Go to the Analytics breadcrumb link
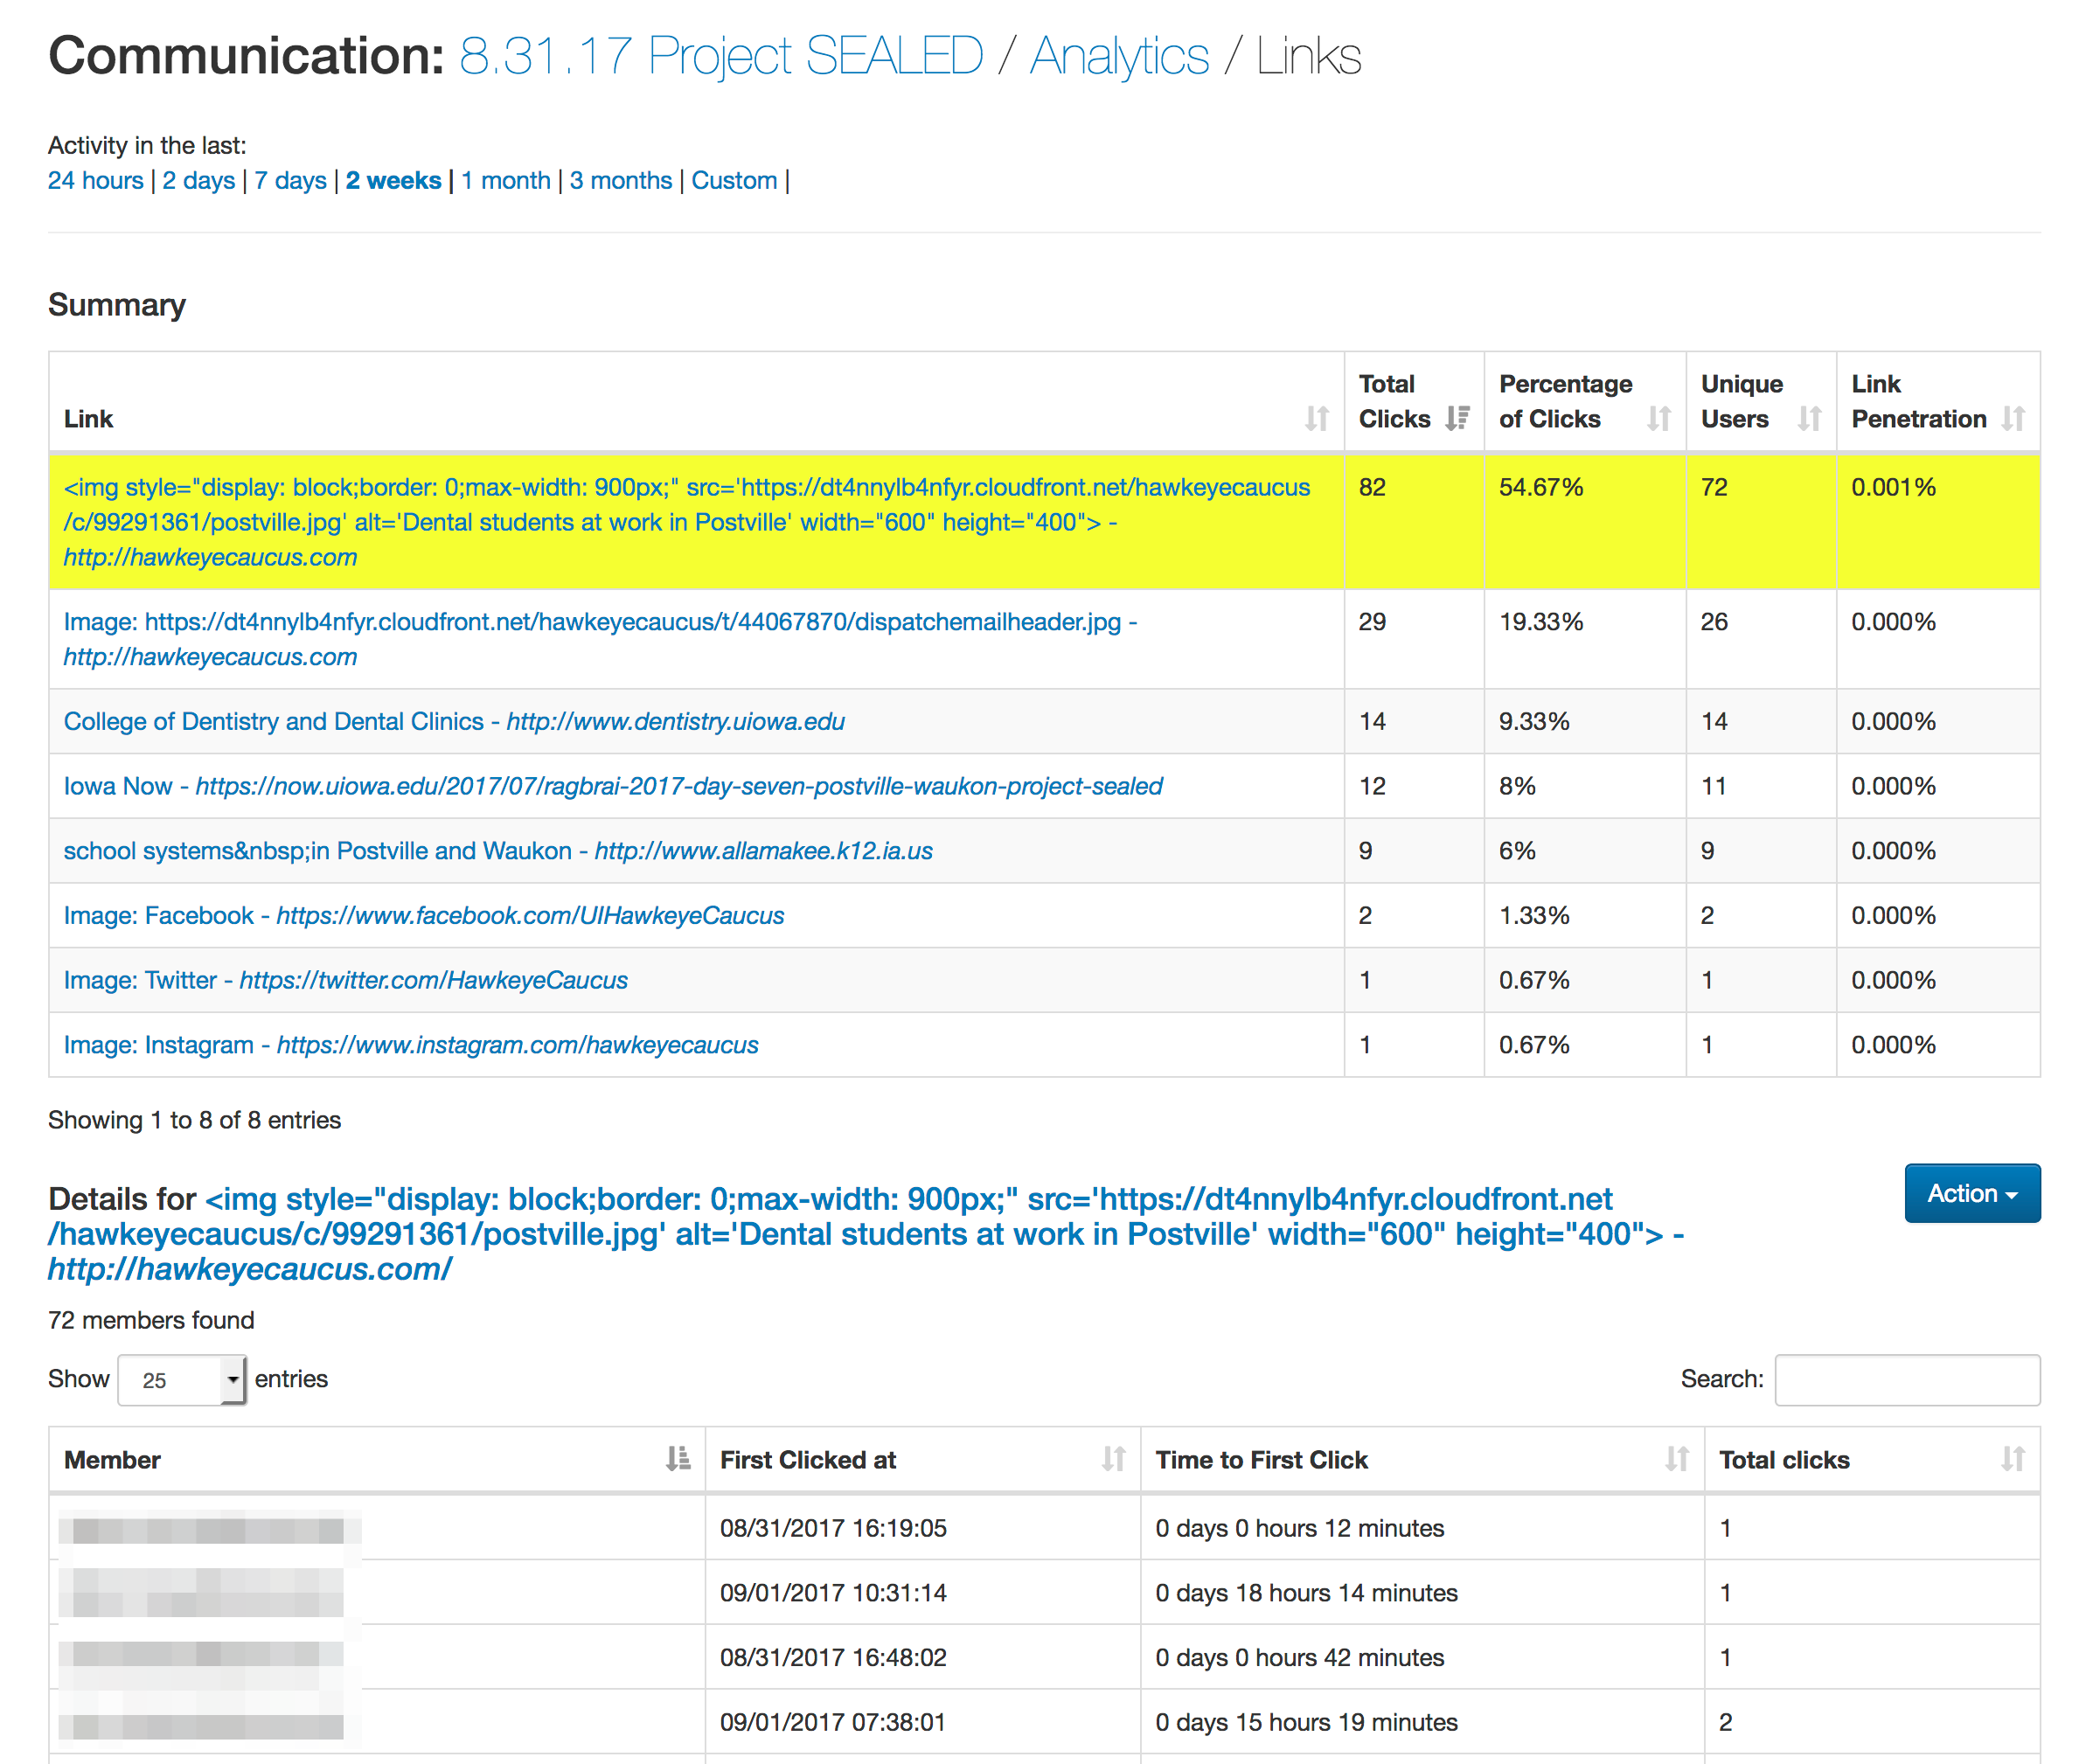The height and width of the screenshot is (1764, 2086). [x=1118, y=56]
